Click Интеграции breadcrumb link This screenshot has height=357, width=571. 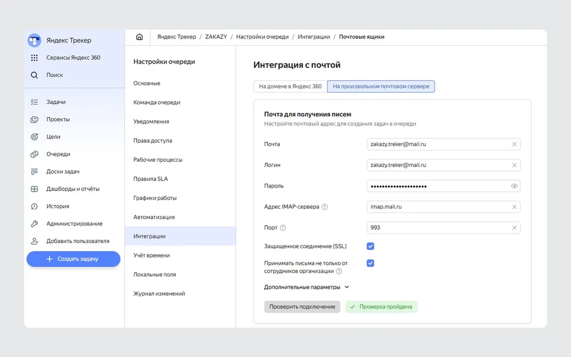tap(313, 37)
